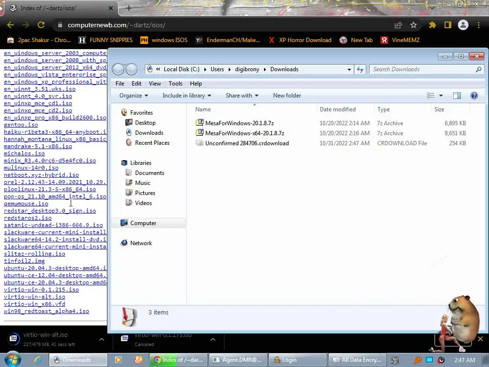Open the Help menu in Explorer
Screen dimensions: 489x367
click(196, 84)
